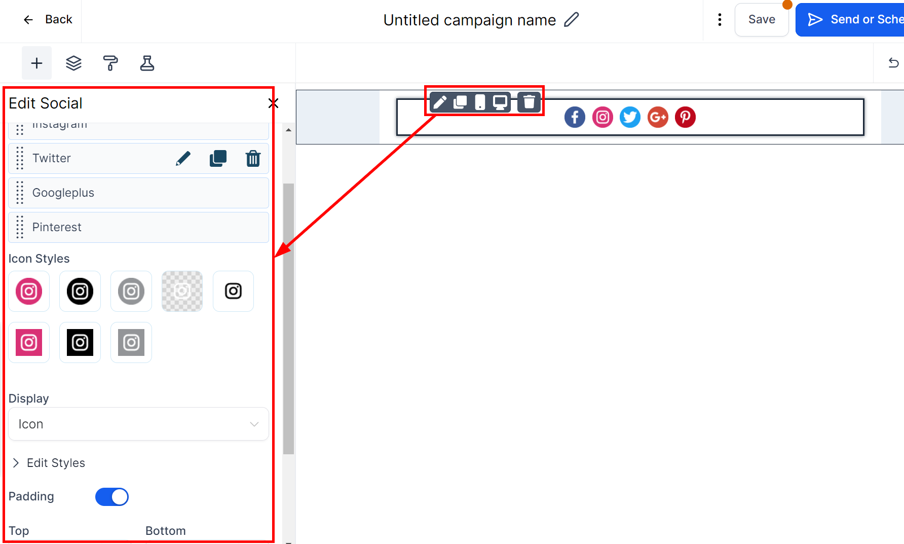This screenshot has height=544, width=904.
Task: Expand the Edit Styles section
Action: pos(56,463)
